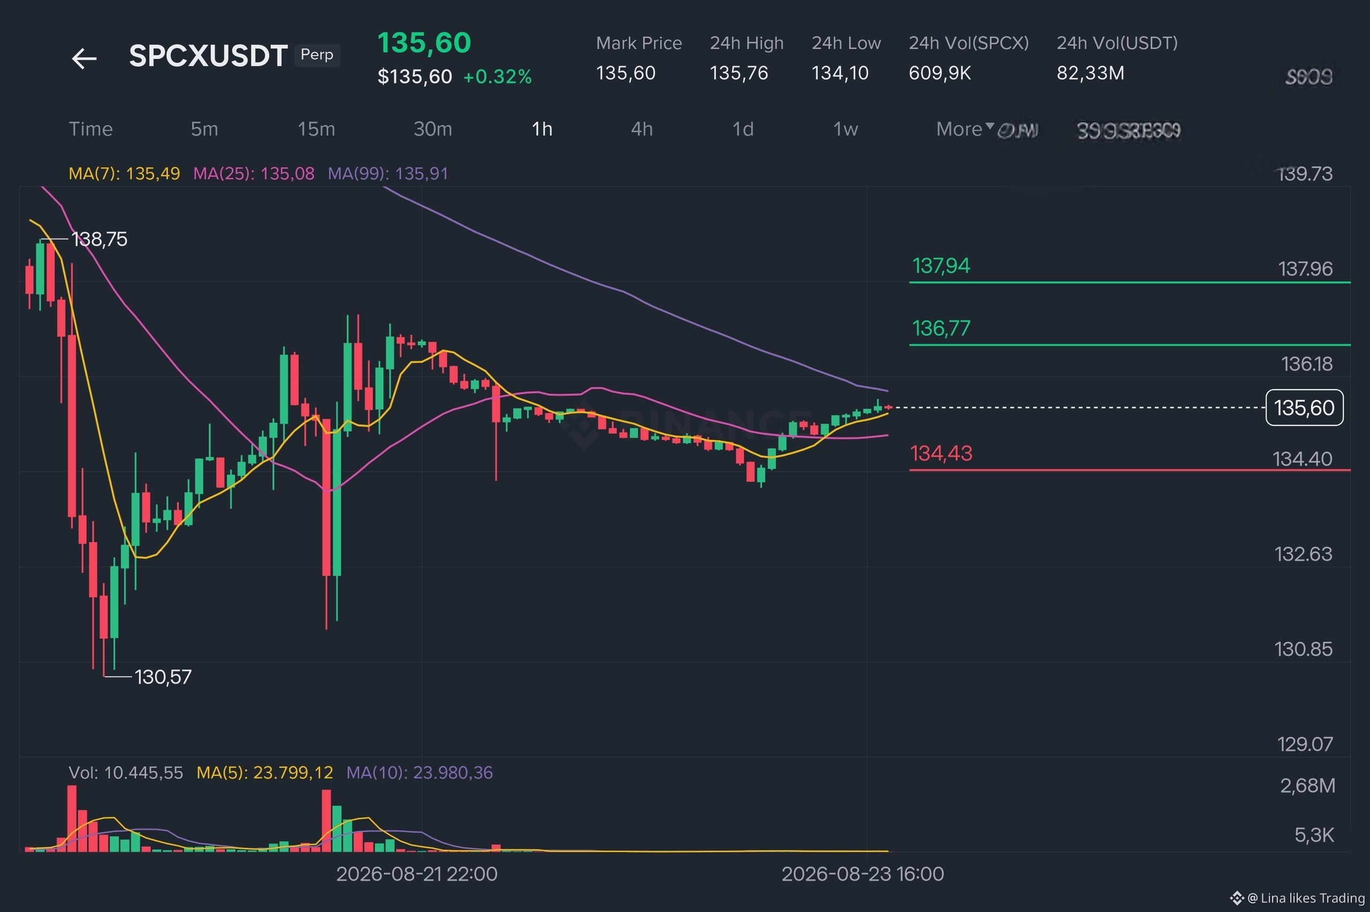Expand the More intervals dropdown
The height and width of the screenshot is (912, 1370).
[x=965, y=129]
